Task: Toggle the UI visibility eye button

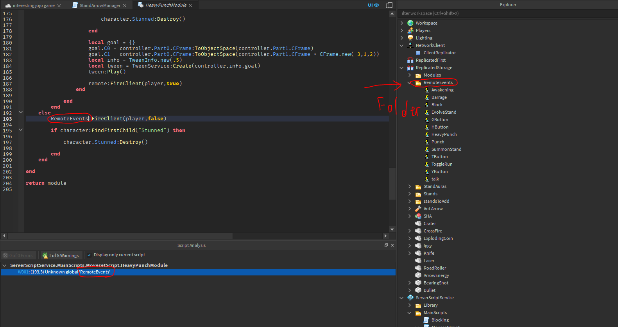Action: pyautogui.click(x=373, y=5)
